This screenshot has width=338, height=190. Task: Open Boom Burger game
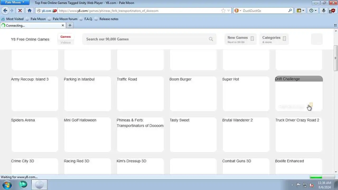pos(193,94)
